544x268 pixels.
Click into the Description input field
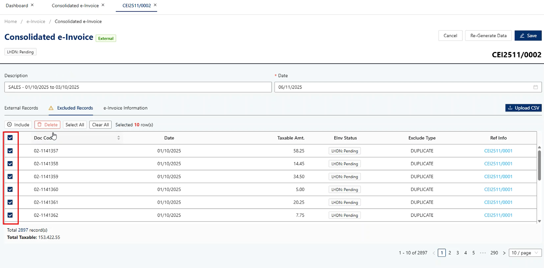[x=138, y=87]
